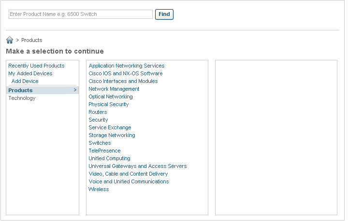Click the home icon in breadcrumb
Viewport: 348px width, 221px height.
10,40
